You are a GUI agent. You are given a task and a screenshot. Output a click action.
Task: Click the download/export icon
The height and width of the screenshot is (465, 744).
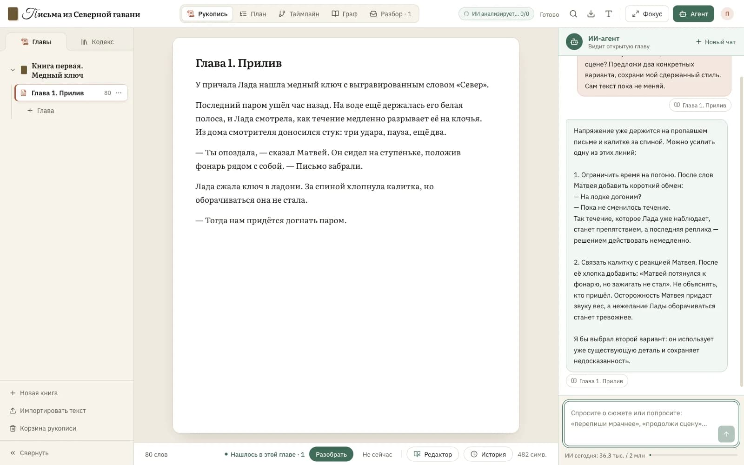pos(591,14)
